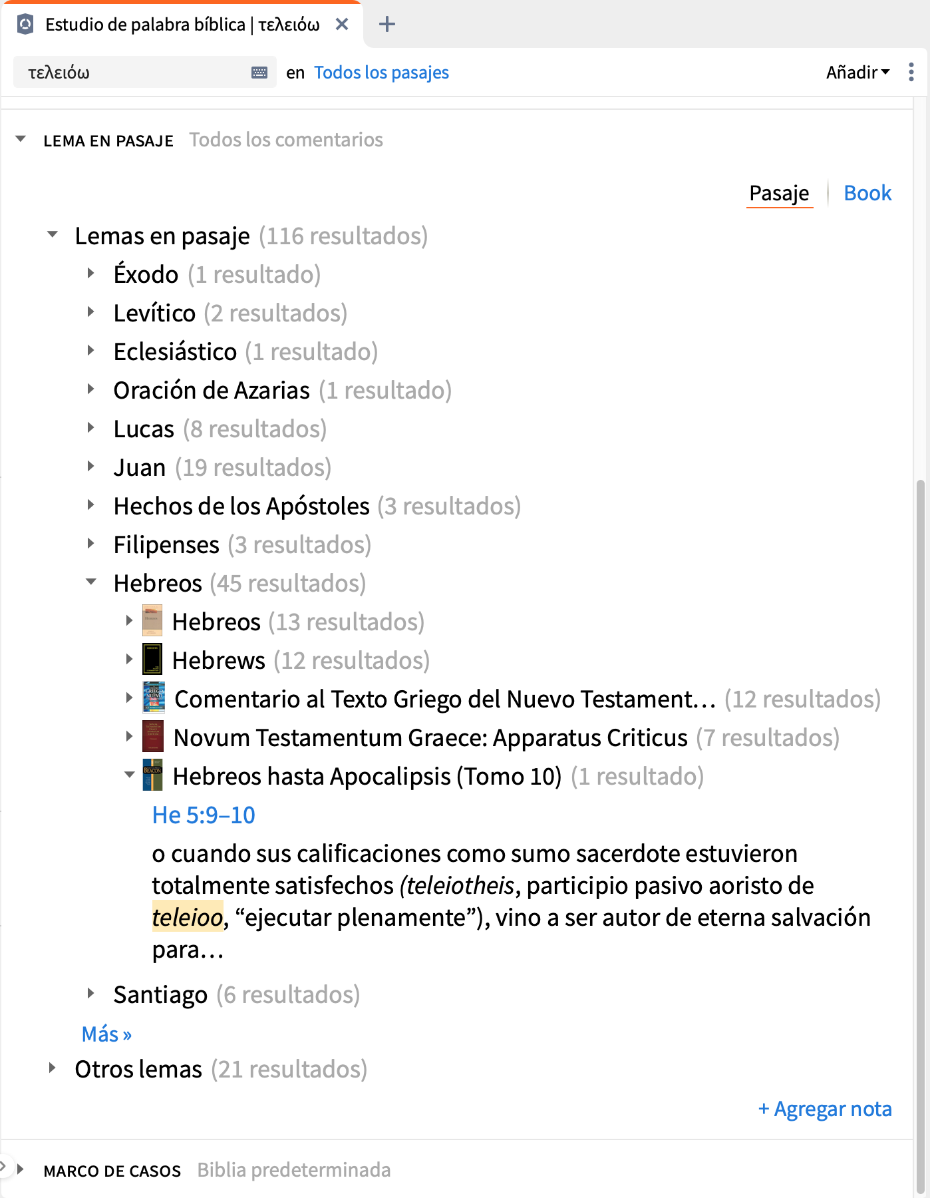Open the Añadir dropdown
930x1198 pixels.
pyautogui.click(x=857, y=72)
